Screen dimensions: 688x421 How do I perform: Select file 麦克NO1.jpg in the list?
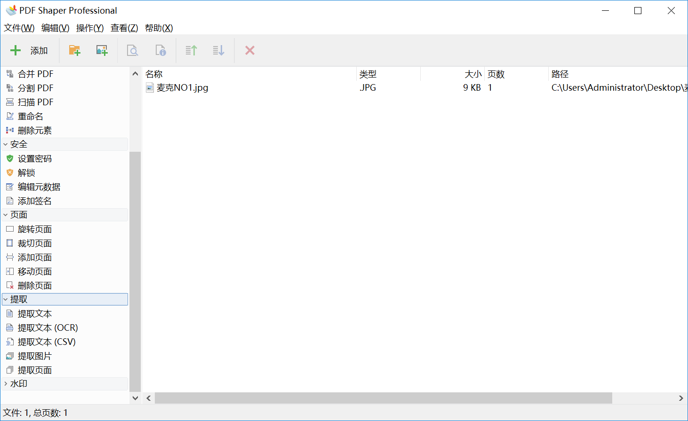(182, 87)
